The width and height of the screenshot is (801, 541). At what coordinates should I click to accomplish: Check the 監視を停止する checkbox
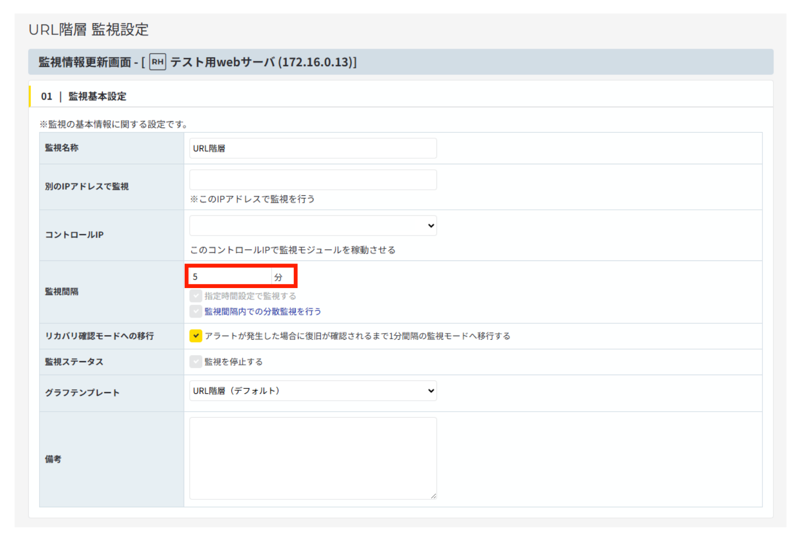[196, 362]
